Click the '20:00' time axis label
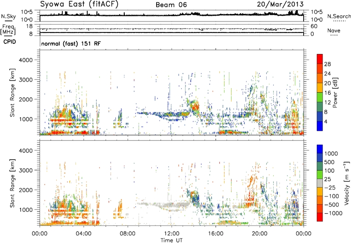 tap(260, 234)
